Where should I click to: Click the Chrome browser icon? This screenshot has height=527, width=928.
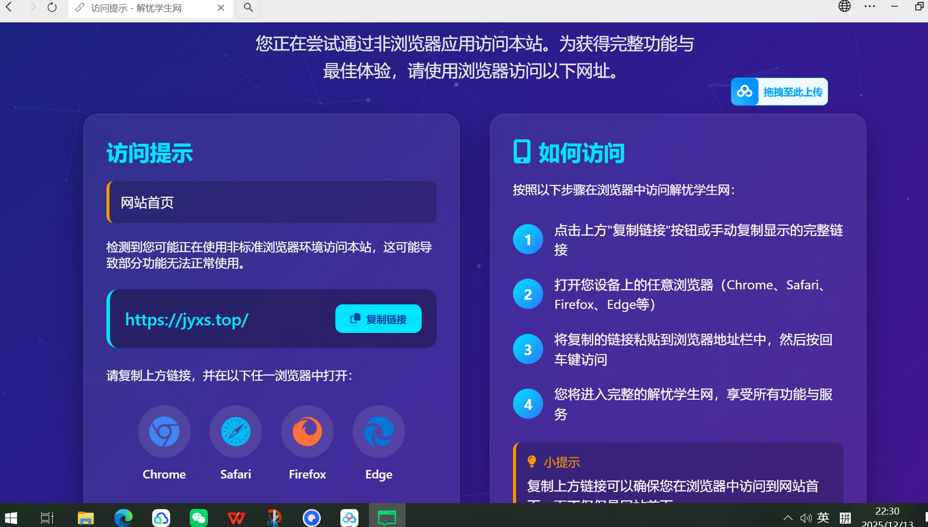pyautogui.click(x=164, y=432)
